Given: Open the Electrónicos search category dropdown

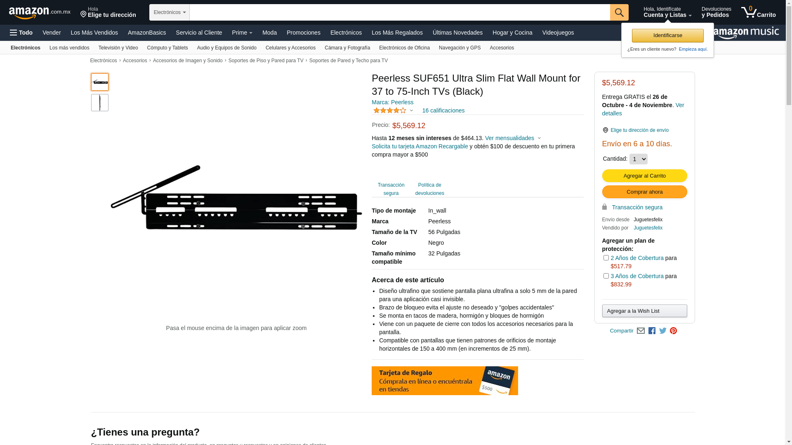Looking at the screenshot, I should point(170,12).
